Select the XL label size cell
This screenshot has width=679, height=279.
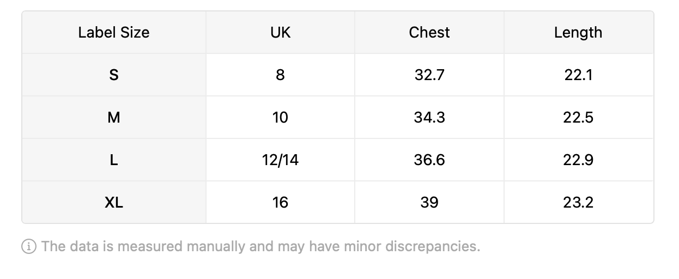point(114,202)
